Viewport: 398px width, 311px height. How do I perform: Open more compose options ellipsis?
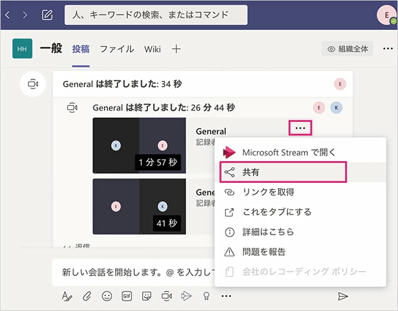[x=226, y=296]
